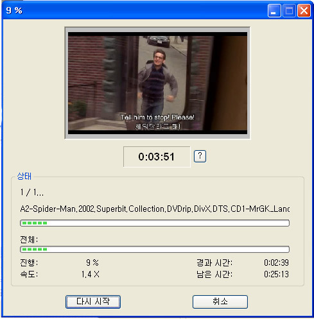Viewport: 314px width, 319px height.
Task: Click the 취소 cancel button
Action: pyautogui.click(x=220, y=302)
